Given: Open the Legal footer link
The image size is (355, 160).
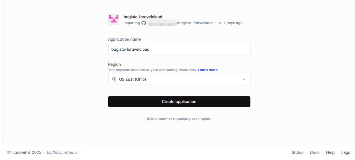Looking at the screenshot, I should pos(346,152).
